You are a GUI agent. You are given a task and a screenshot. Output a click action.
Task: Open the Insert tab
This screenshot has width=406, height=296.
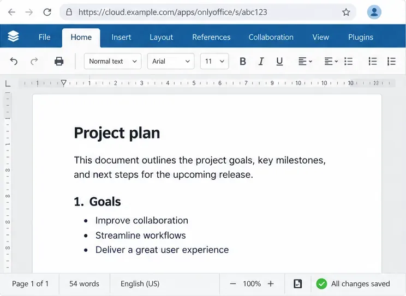(121, 37)
